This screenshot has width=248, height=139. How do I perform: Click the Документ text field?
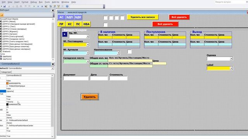(x=76, y=78)
